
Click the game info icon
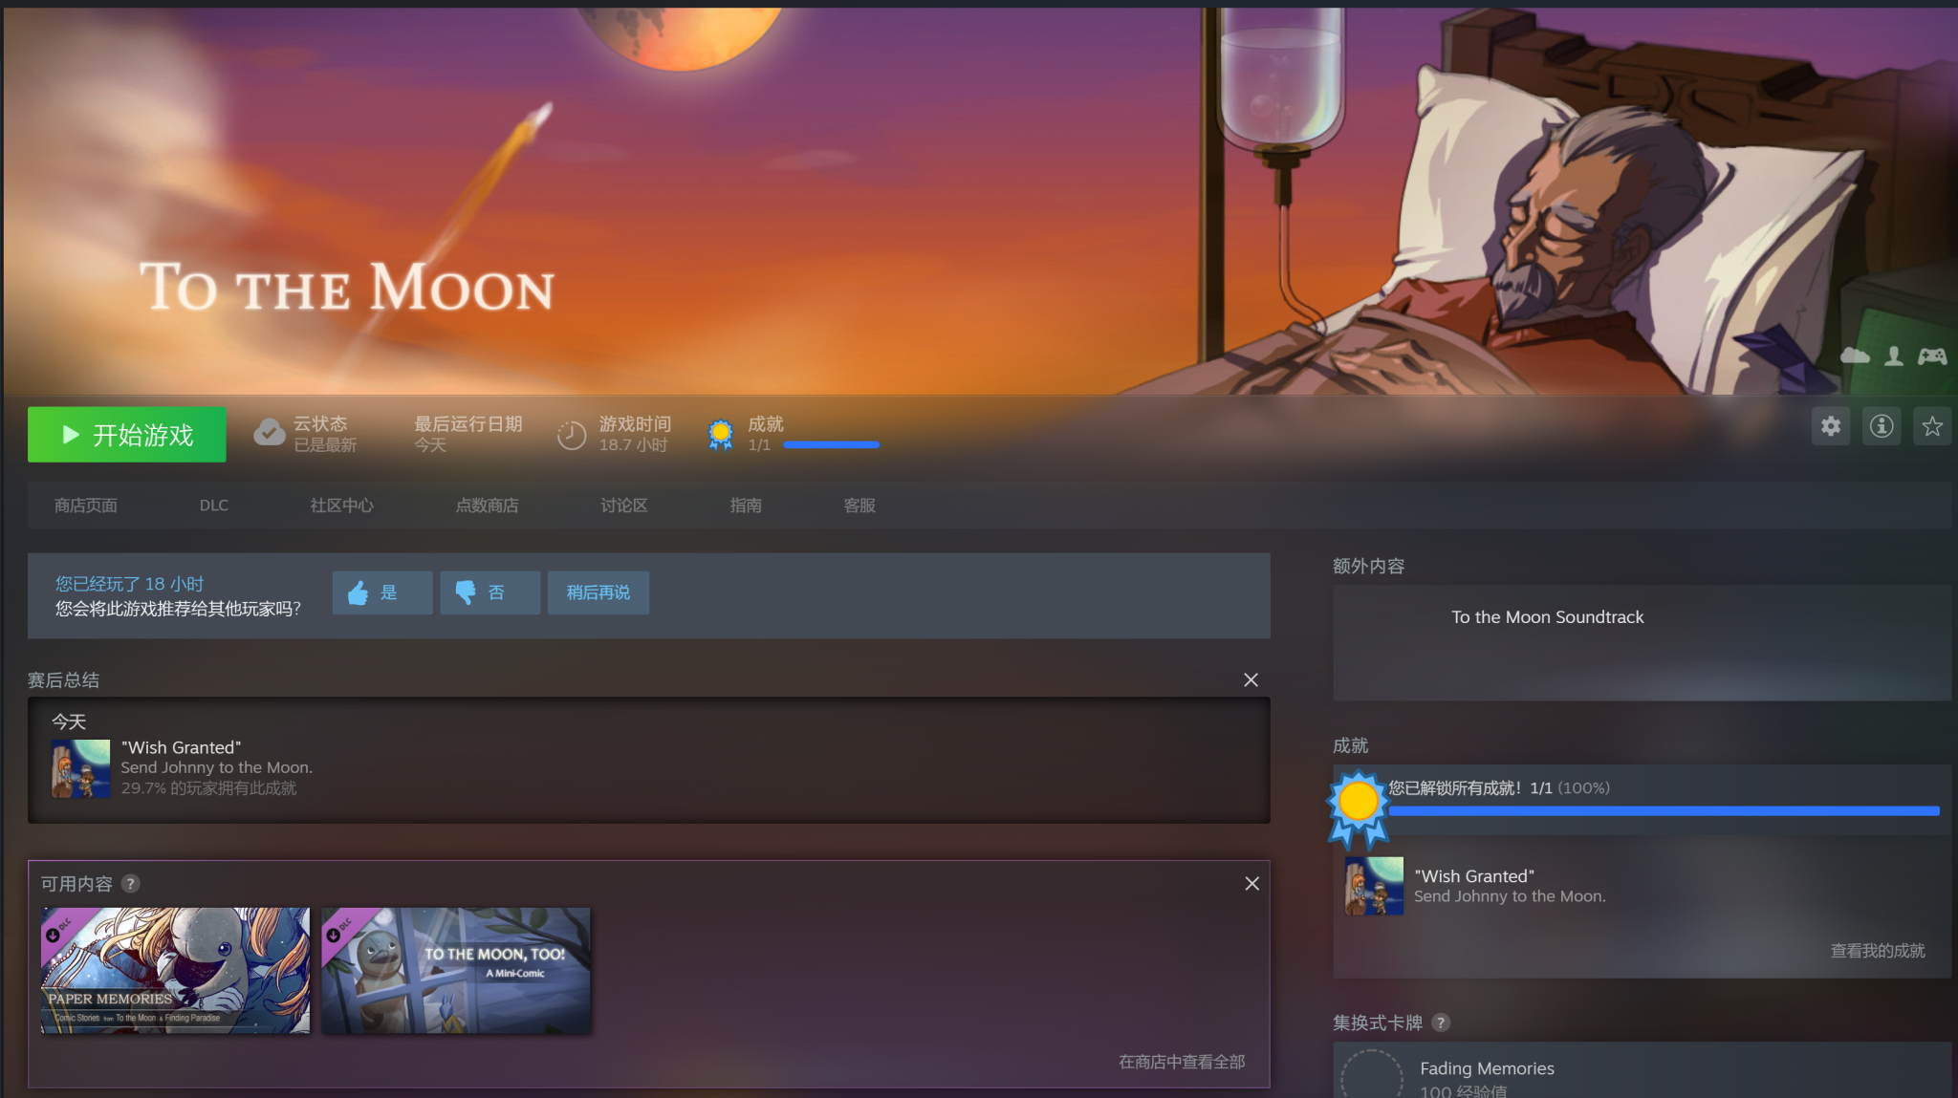[x=1882, y=426]
